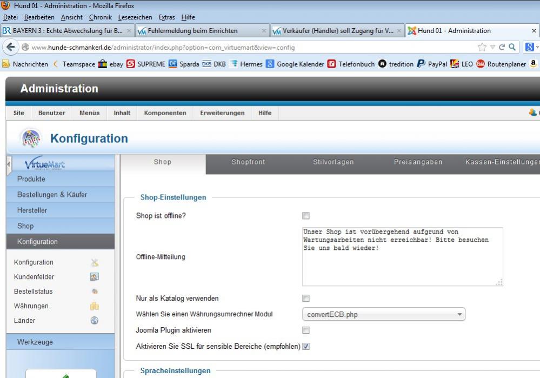
Task: Check 'Nur als Katalog verwenden' box
Action: pyautogui.click(x=306, y=299)
